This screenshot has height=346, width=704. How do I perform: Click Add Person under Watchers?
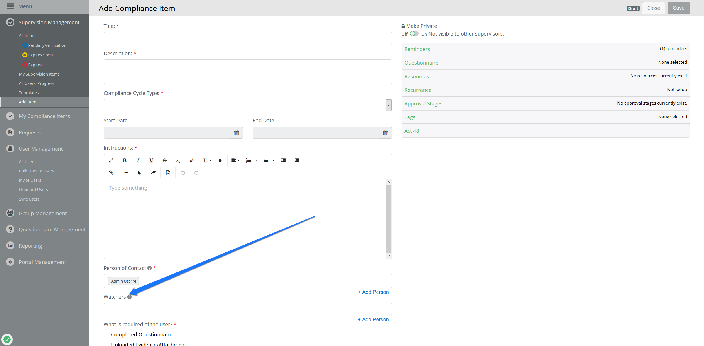coord(373,320)
